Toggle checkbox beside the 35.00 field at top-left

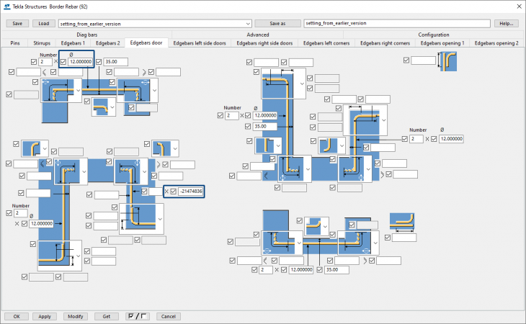coord(99,62)
